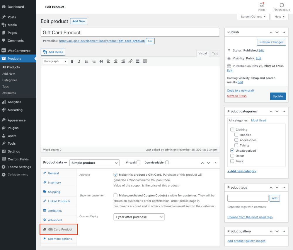Click the Italic formatting icon
Viewport: 293px width, 250px height.
tap(79, 61)
